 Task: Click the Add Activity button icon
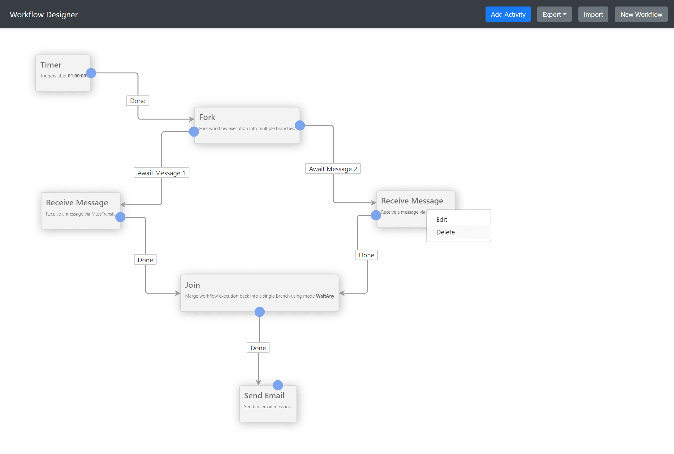pyautogui.click(x=508, y=14)
